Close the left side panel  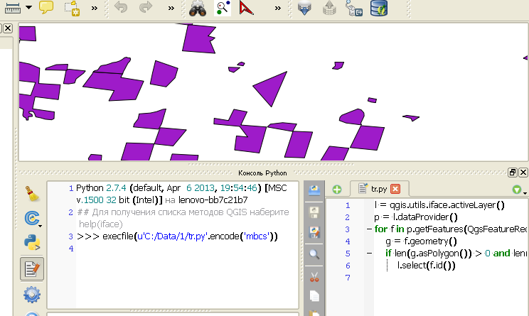coord(8,28)
